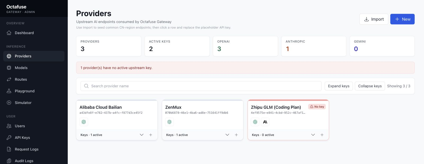Click the Providers page heading
The height and width of the screenshot is (164, 424).
94,13
